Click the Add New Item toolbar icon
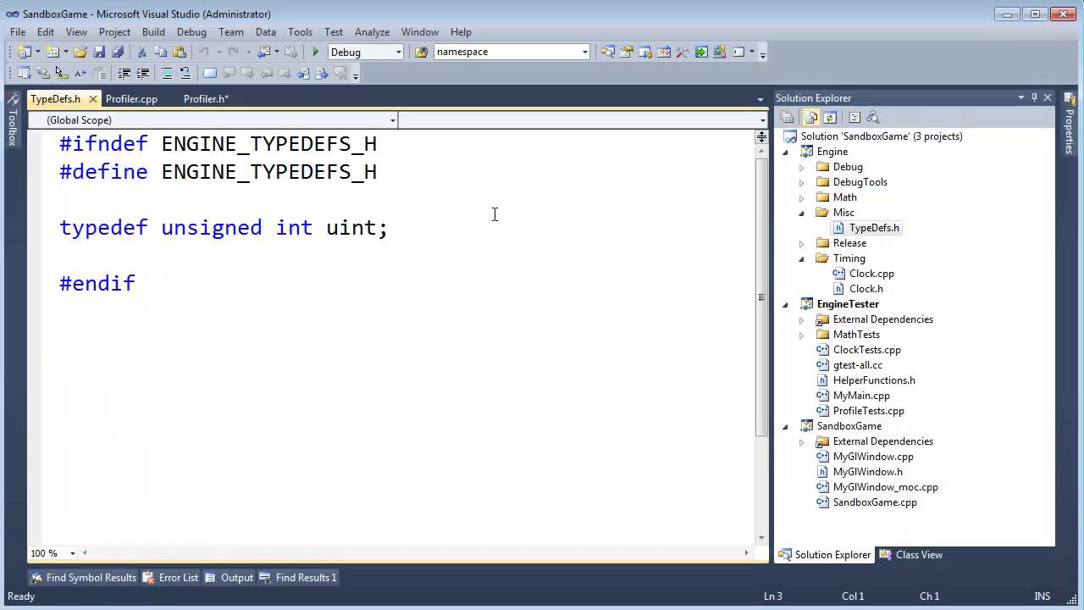 coord(53,52)
